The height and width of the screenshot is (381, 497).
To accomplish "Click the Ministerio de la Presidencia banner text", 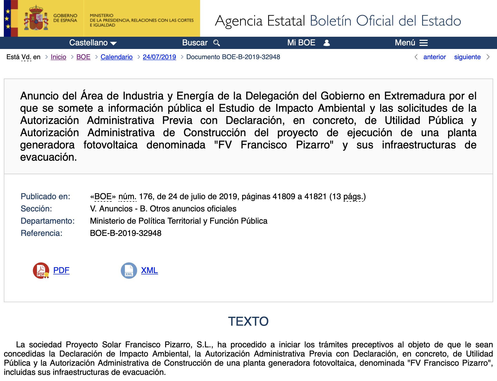I will pyautogui.click(x=141, y=20).
